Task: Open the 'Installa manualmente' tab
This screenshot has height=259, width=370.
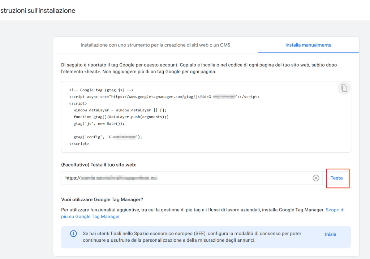Action: 308,45
